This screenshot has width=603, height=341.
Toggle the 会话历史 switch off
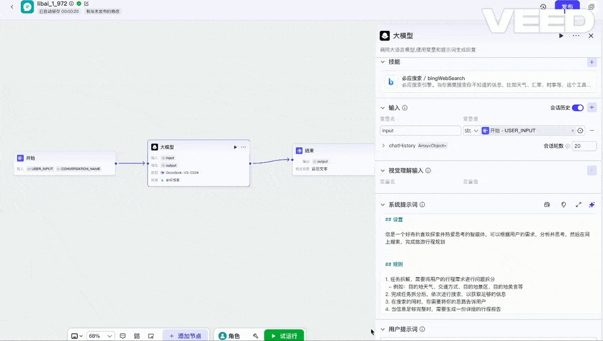(x=578, y=108)
